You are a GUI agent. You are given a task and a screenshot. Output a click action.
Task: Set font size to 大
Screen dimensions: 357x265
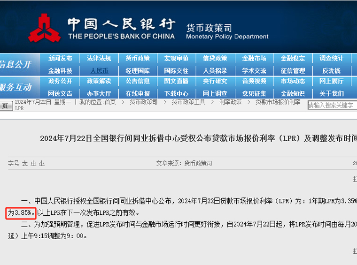point(25,164)
